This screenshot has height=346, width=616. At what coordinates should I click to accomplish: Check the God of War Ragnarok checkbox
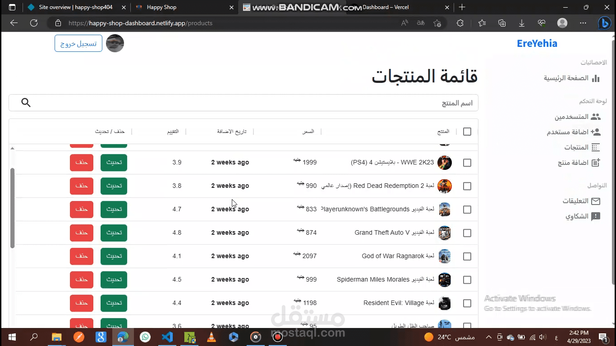(467, 256)
